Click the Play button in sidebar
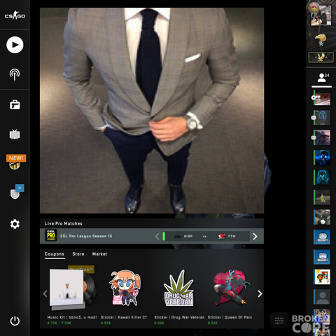The height and width of the screenshot is (336, 336). [x=15, y=45]
